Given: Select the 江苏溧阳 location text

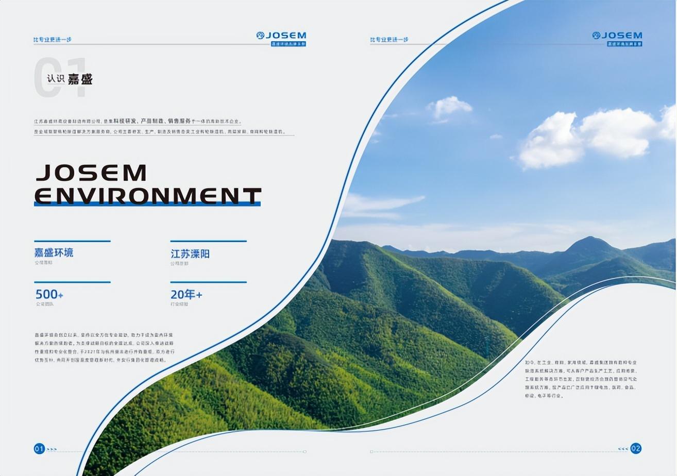Looking at the screenshot, I should 190,254.
